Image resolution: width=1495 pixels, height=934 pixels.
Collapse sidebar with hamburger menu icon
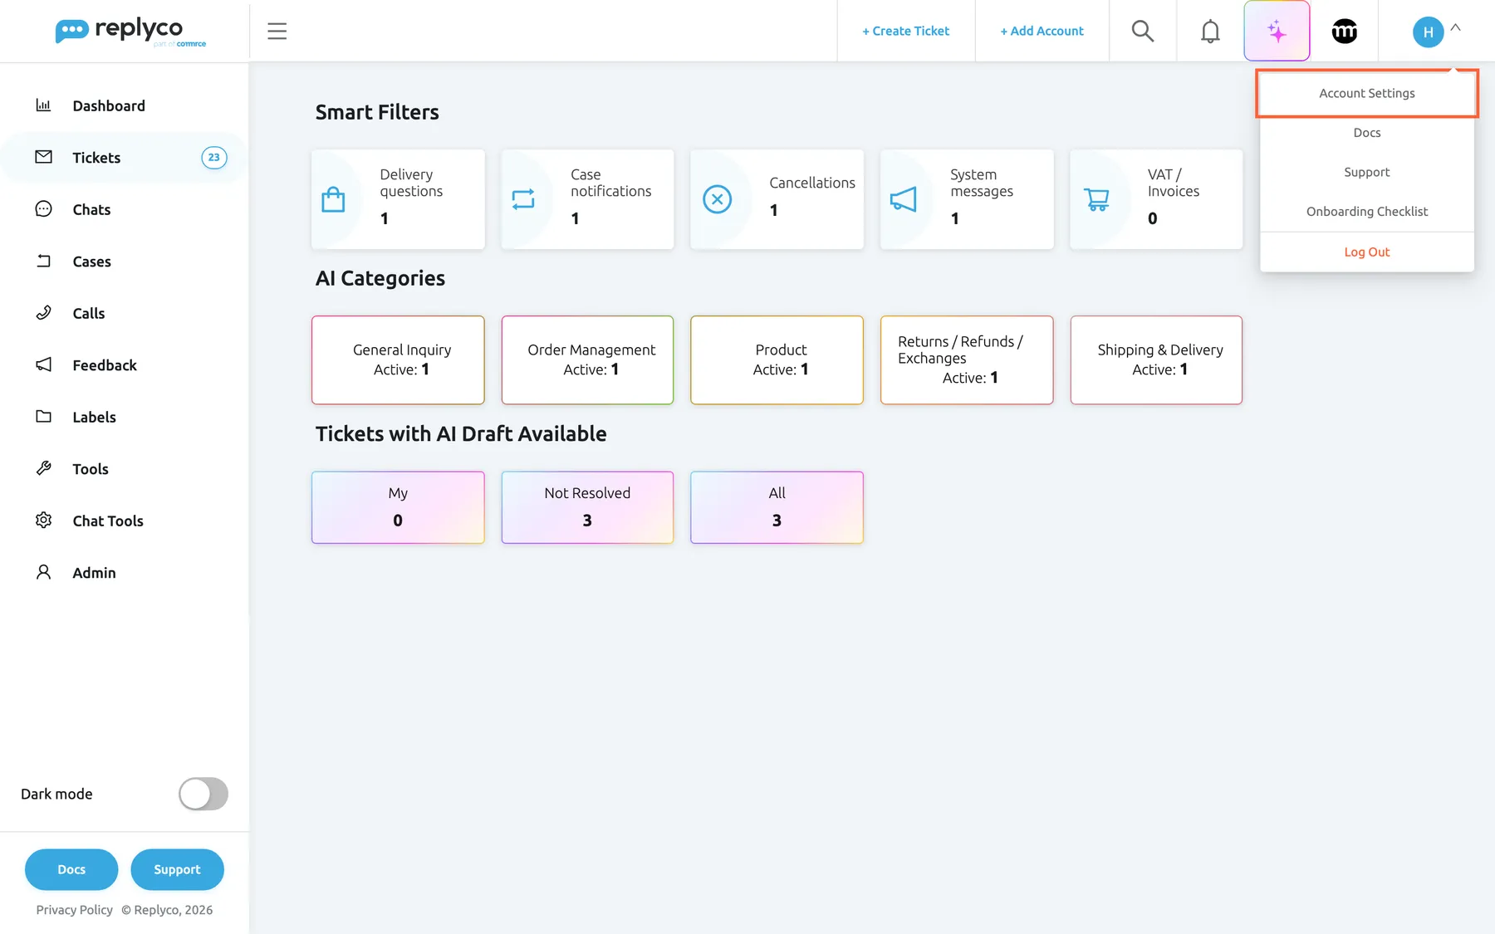click(277, 32)
